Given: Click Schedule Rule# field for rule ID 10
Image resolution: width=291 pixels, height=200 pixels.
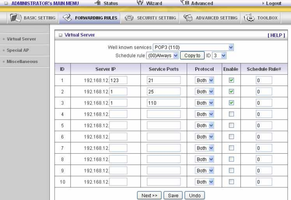Looking at the screenshot, I should (264, 182).
